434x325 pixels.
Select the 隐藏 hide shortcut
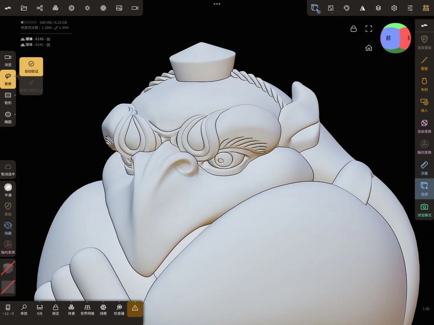click(x=8, y=228)
